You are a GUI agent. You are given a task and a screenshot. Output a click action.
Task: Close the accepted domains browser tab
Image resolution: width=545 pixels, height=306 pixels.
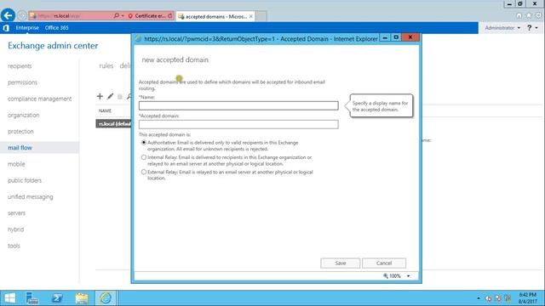point(251,16)
